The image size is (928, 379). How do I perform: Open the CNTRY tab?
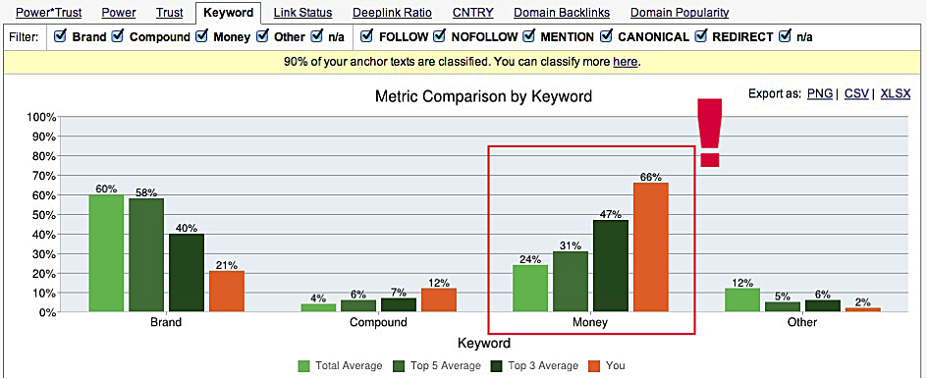click(473, 13)
